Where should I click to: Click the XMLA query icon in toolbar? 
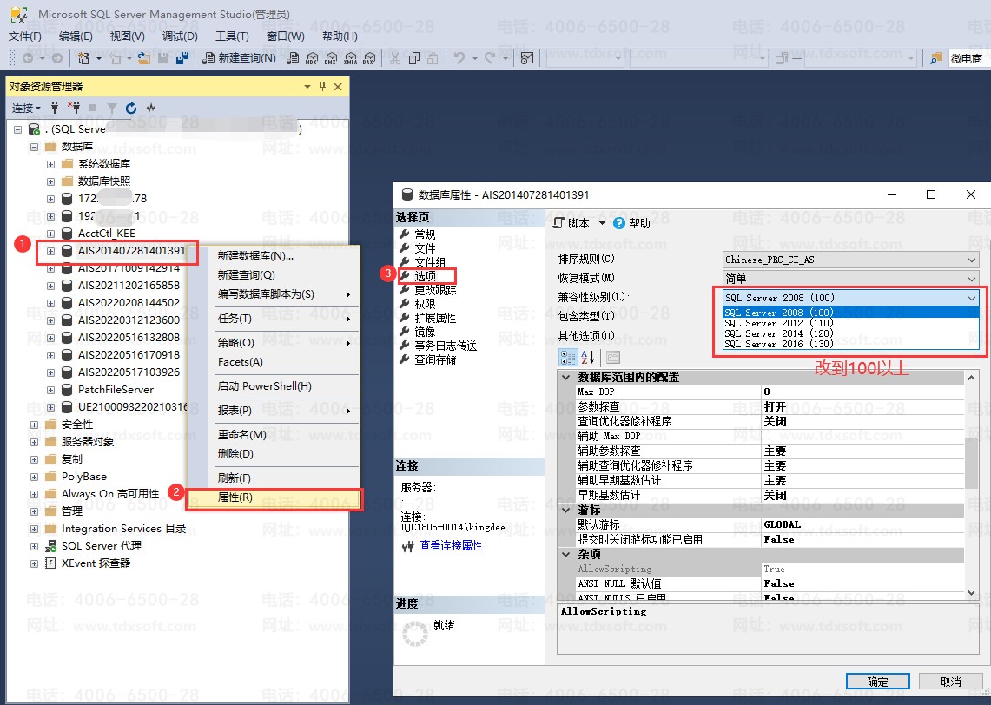tap(349, 58)
